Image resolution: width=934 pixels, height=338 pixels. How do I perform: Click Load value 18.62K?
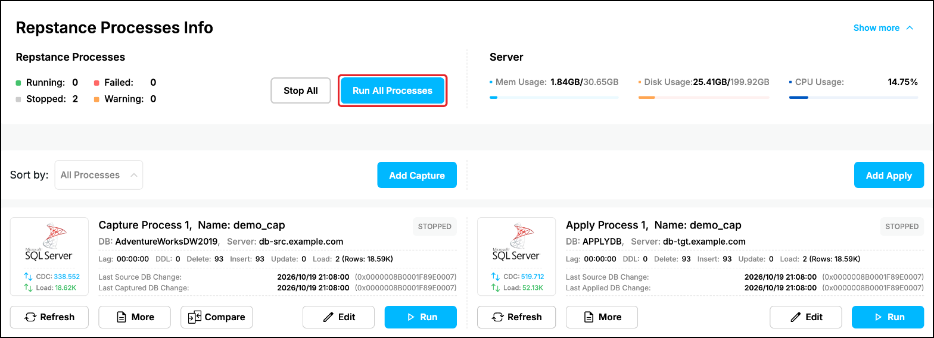point(66,287)
